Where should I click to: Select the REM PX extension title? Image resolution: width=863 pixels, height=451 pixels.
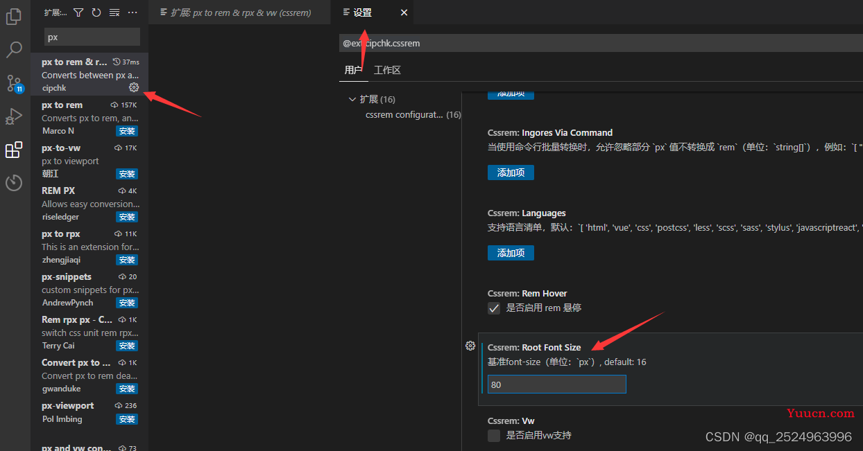point(58,191)
